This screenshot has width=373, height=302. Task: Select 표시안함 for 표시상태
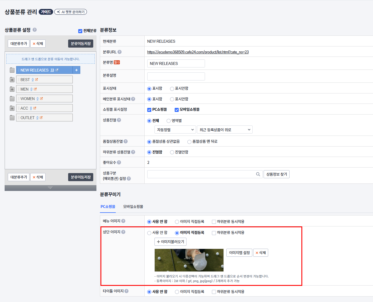(172, 89)
